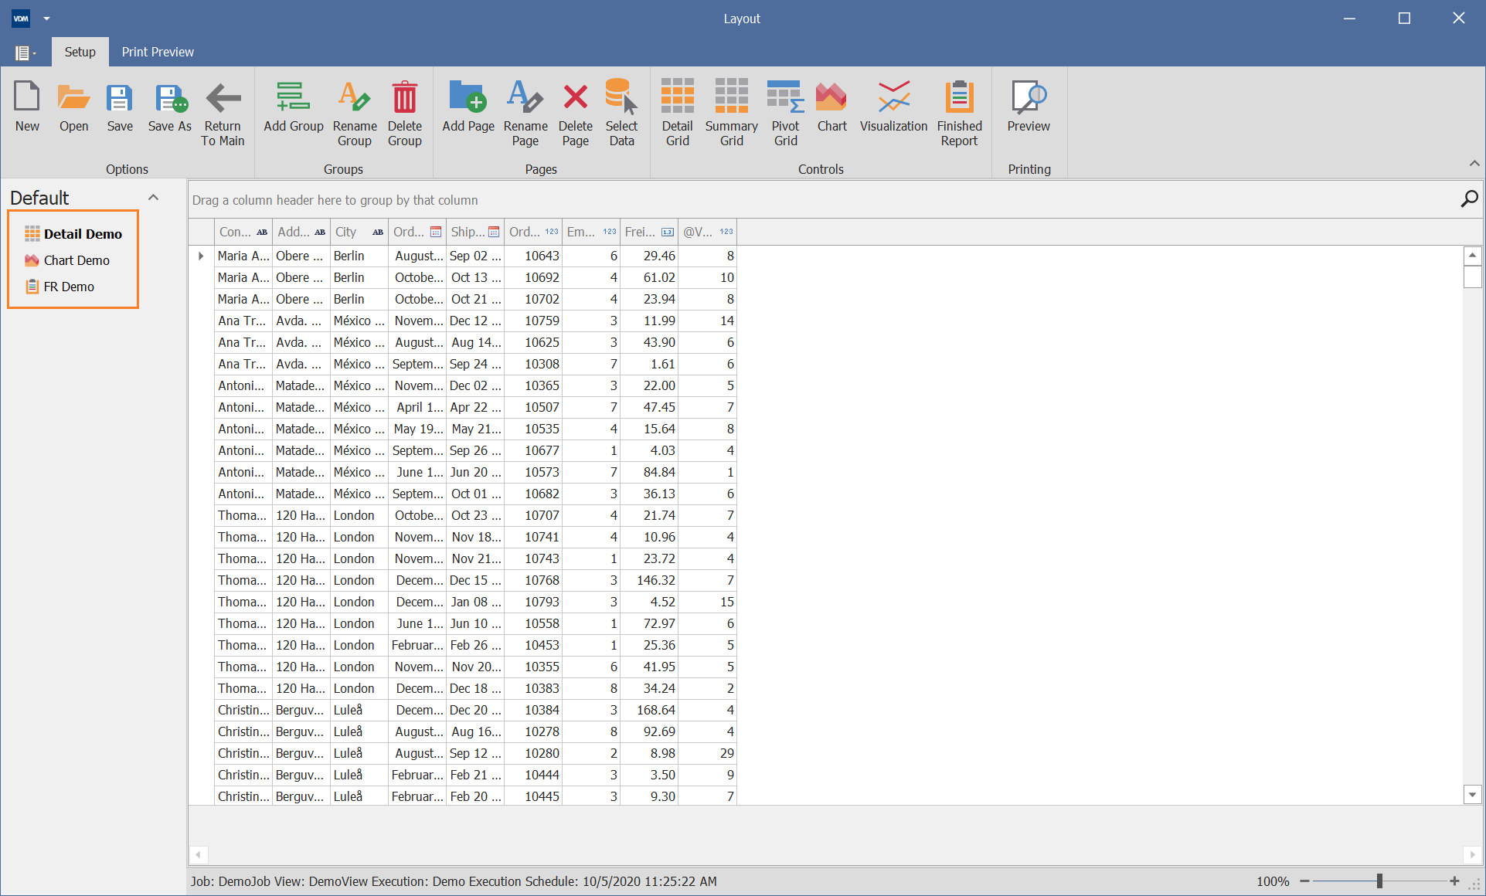Select freight cell 146.32
Viewport: 1486px width, 896px height.
point(648,580)
